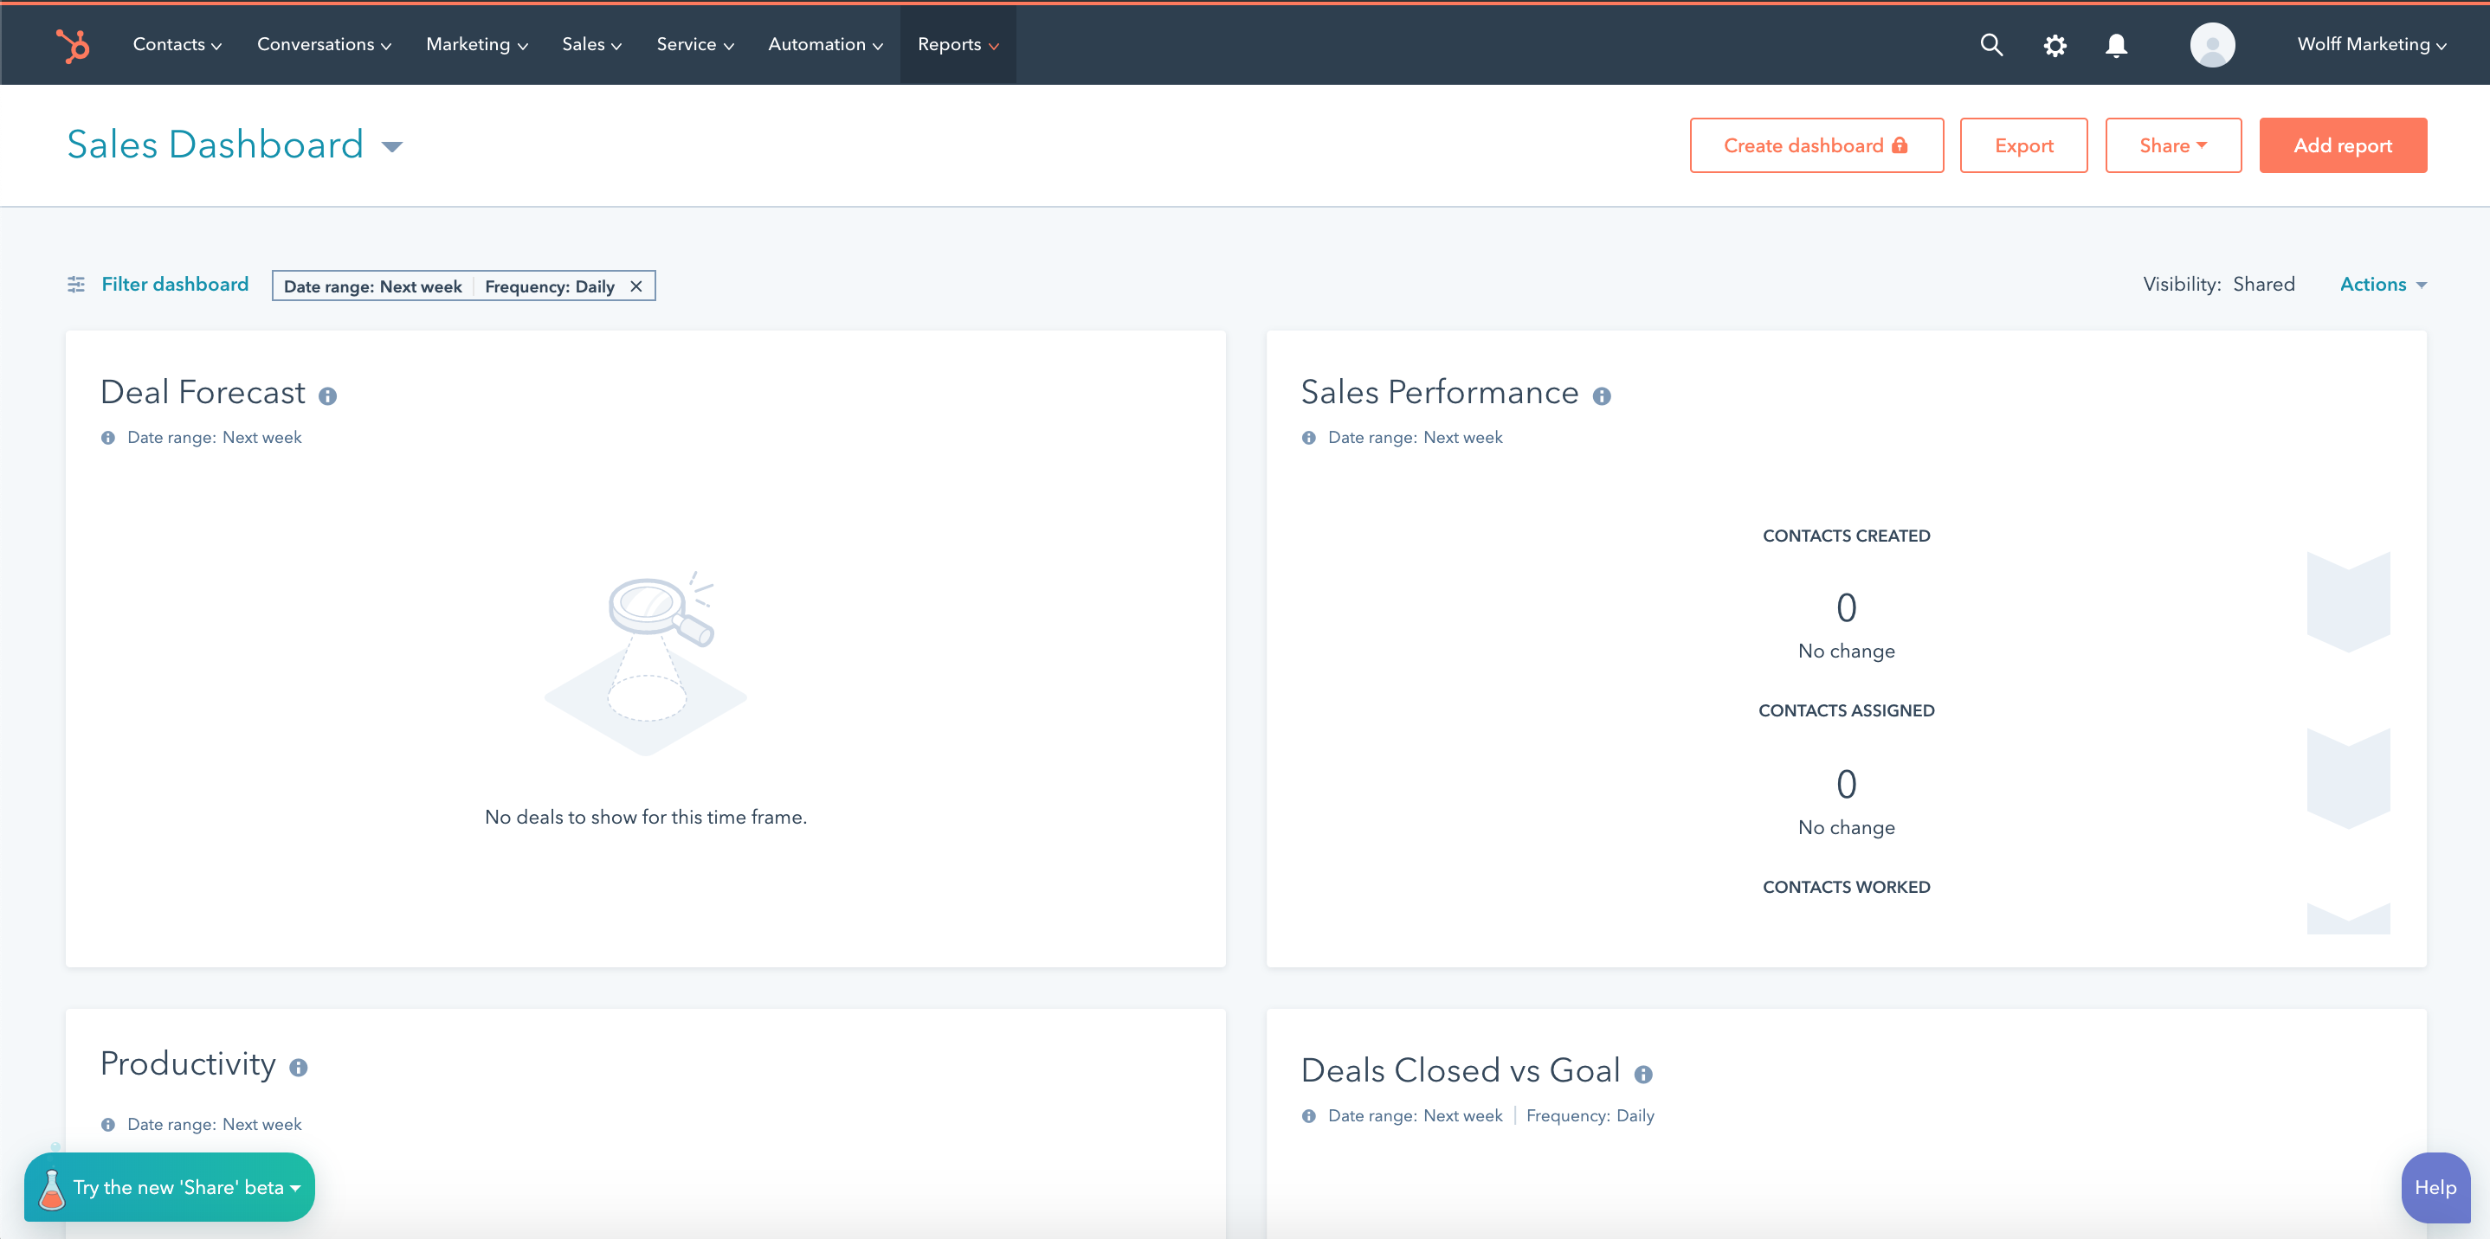This screenshot has width=2490, height=1239.
Task: Open the Share dropdown button
Action: point(2172,146)
